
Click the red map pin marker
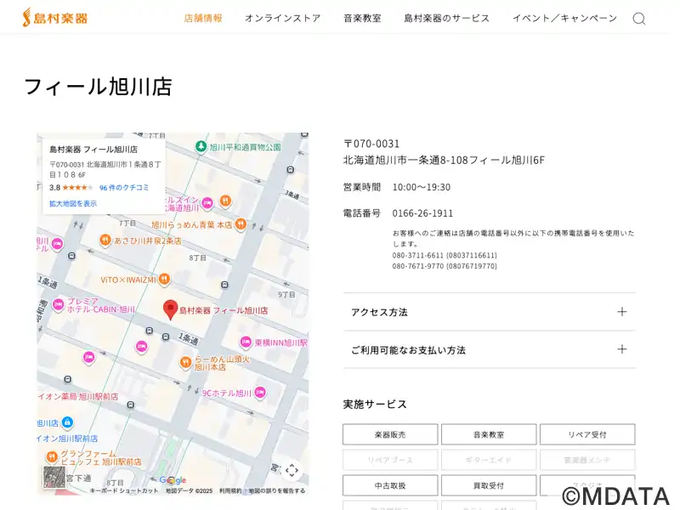[x=171, y=309]
